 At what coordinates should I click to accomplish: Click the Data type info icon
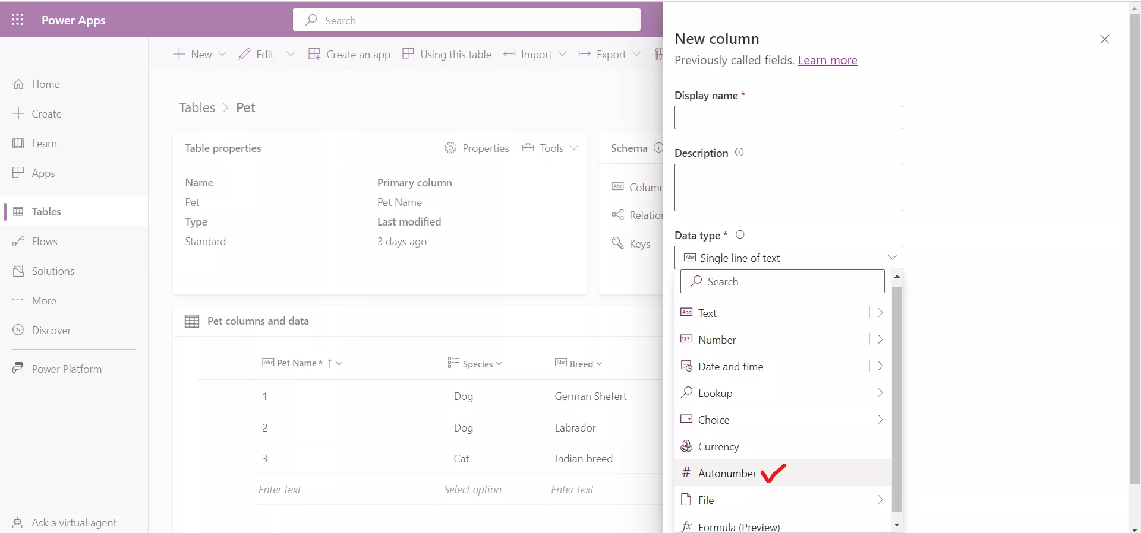click(x=740, y=234)
